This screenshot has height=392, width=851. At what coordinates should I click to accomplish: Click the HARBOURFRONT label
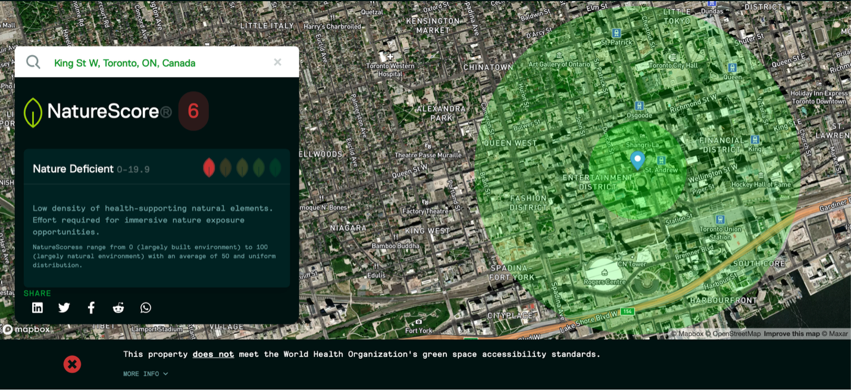pyautogui.click(x=724, y=301)
